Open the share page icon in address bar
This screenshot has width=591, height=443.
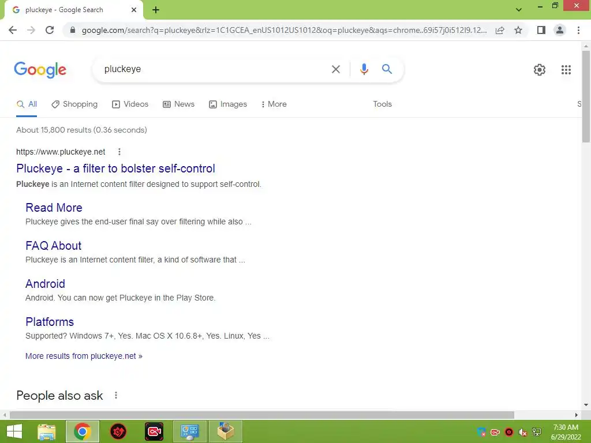(x=500, y=30)
